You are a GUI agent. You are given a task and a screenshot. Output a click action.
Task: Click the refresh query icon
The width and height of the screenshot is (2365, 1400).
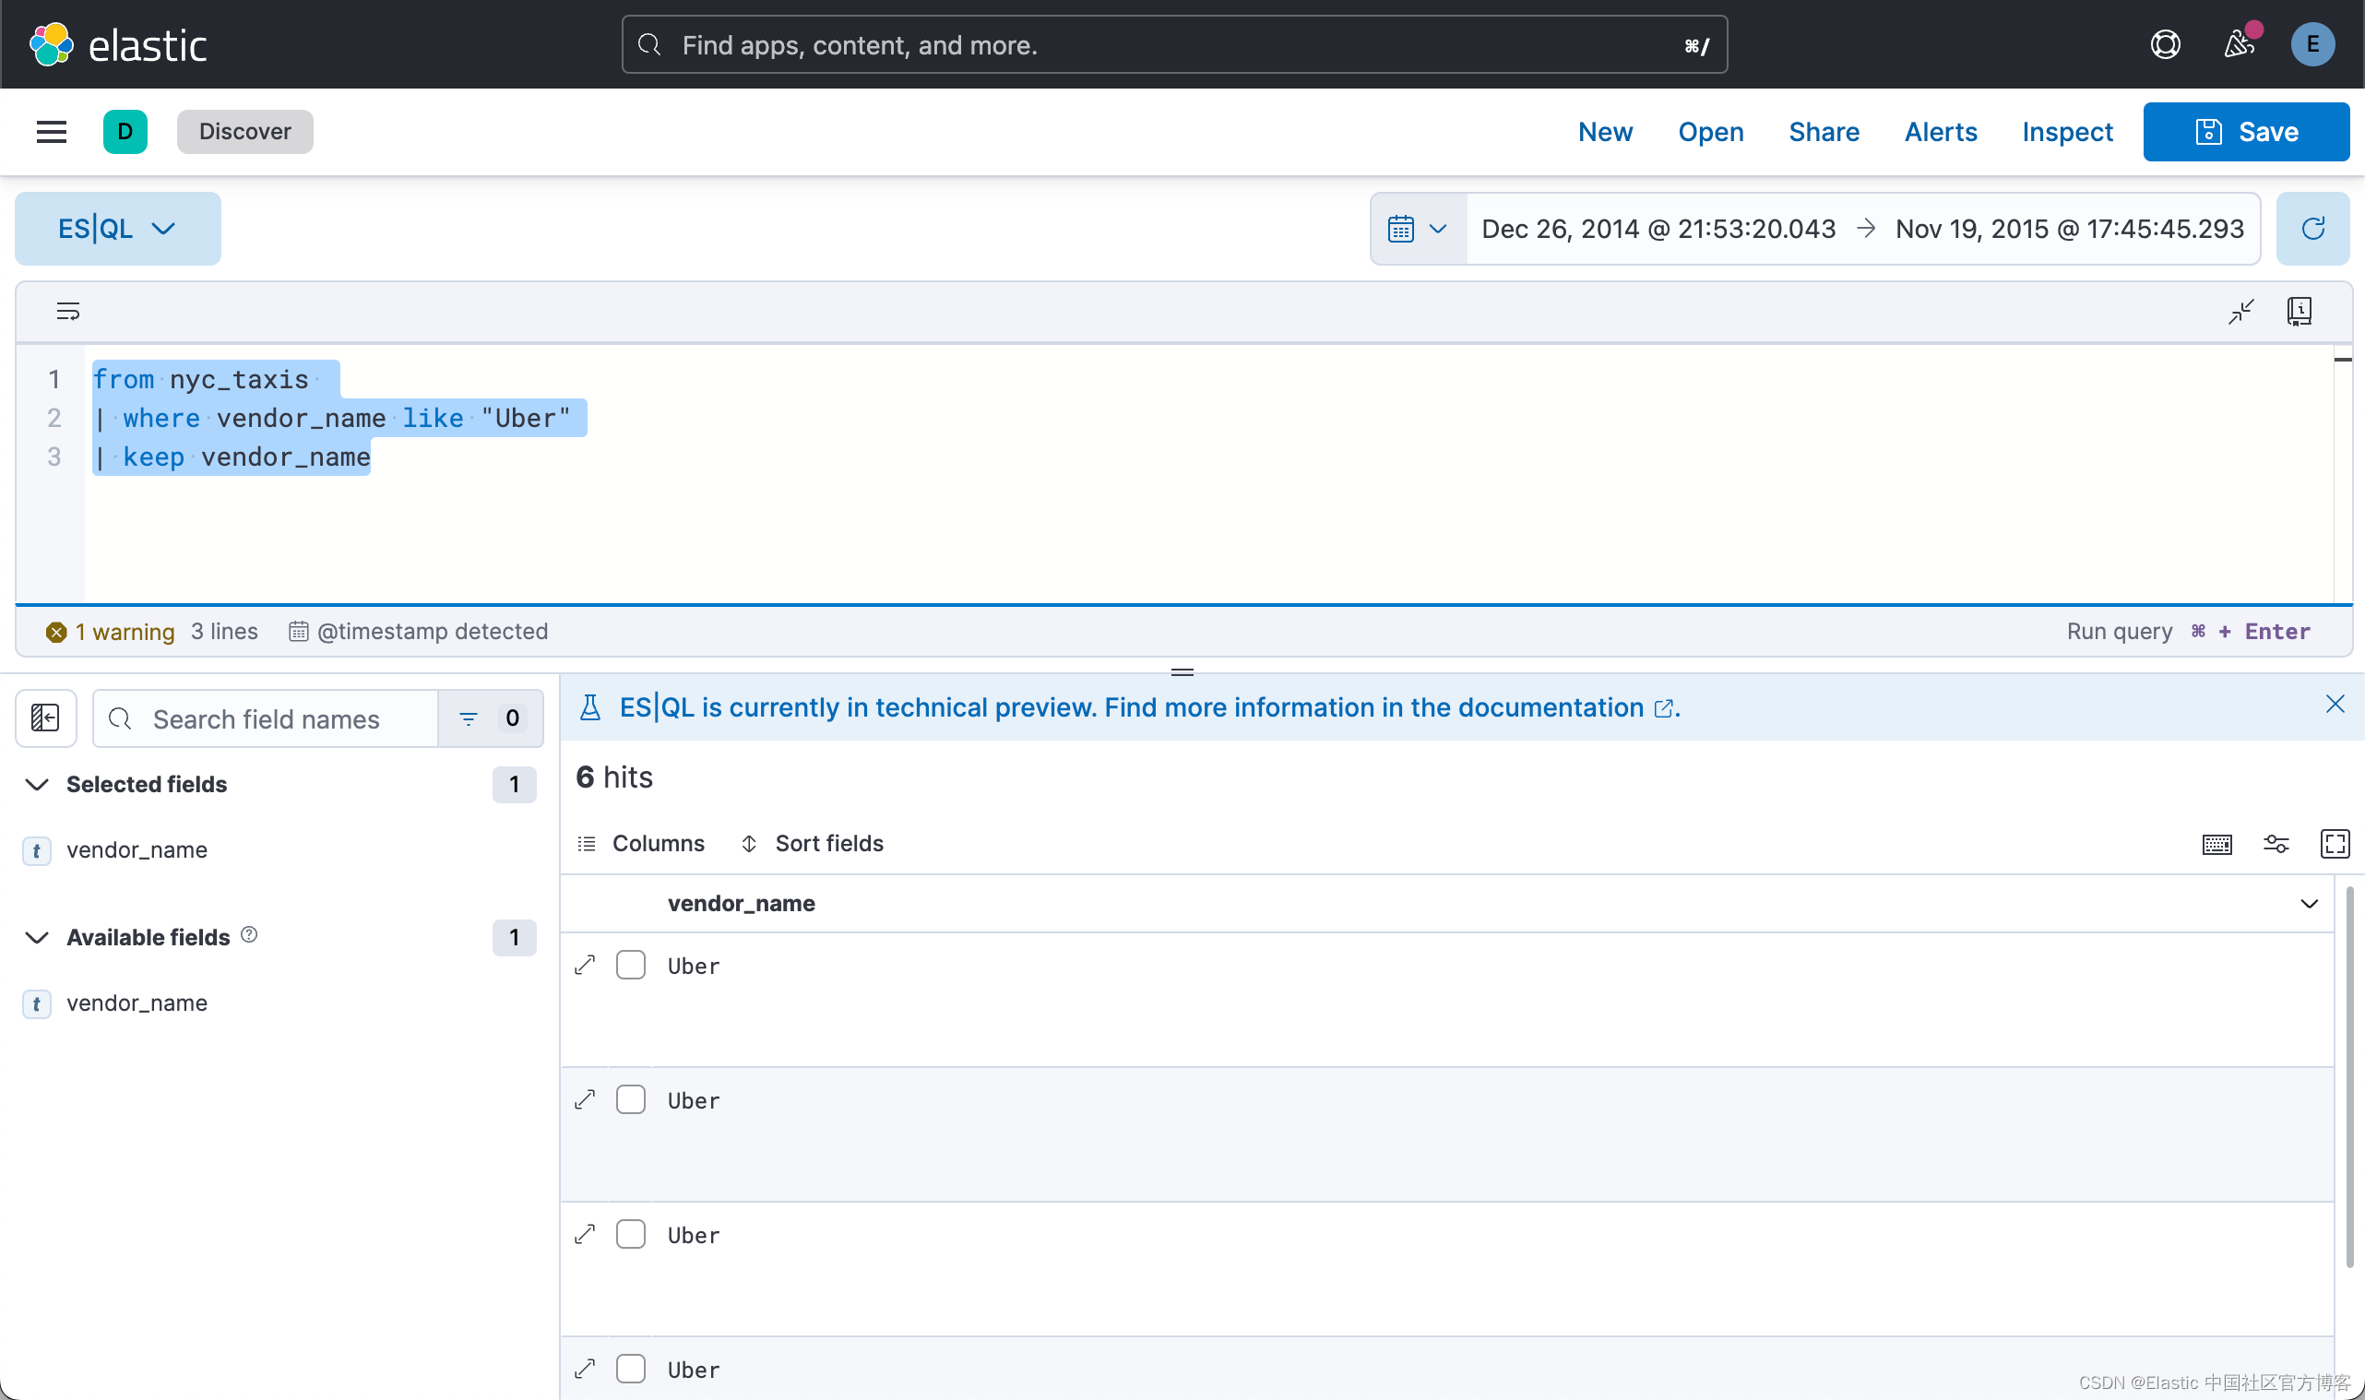tap(2312, 229)
